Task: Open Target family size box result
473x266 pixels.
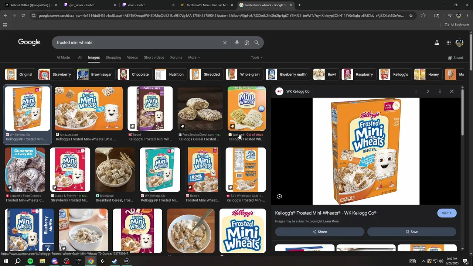Action: pyautogui.click(x=150, y=114)
